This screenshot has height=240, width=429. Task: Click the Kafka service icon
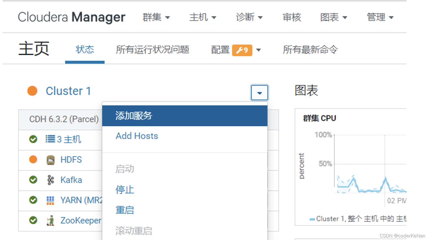point(51,180)
